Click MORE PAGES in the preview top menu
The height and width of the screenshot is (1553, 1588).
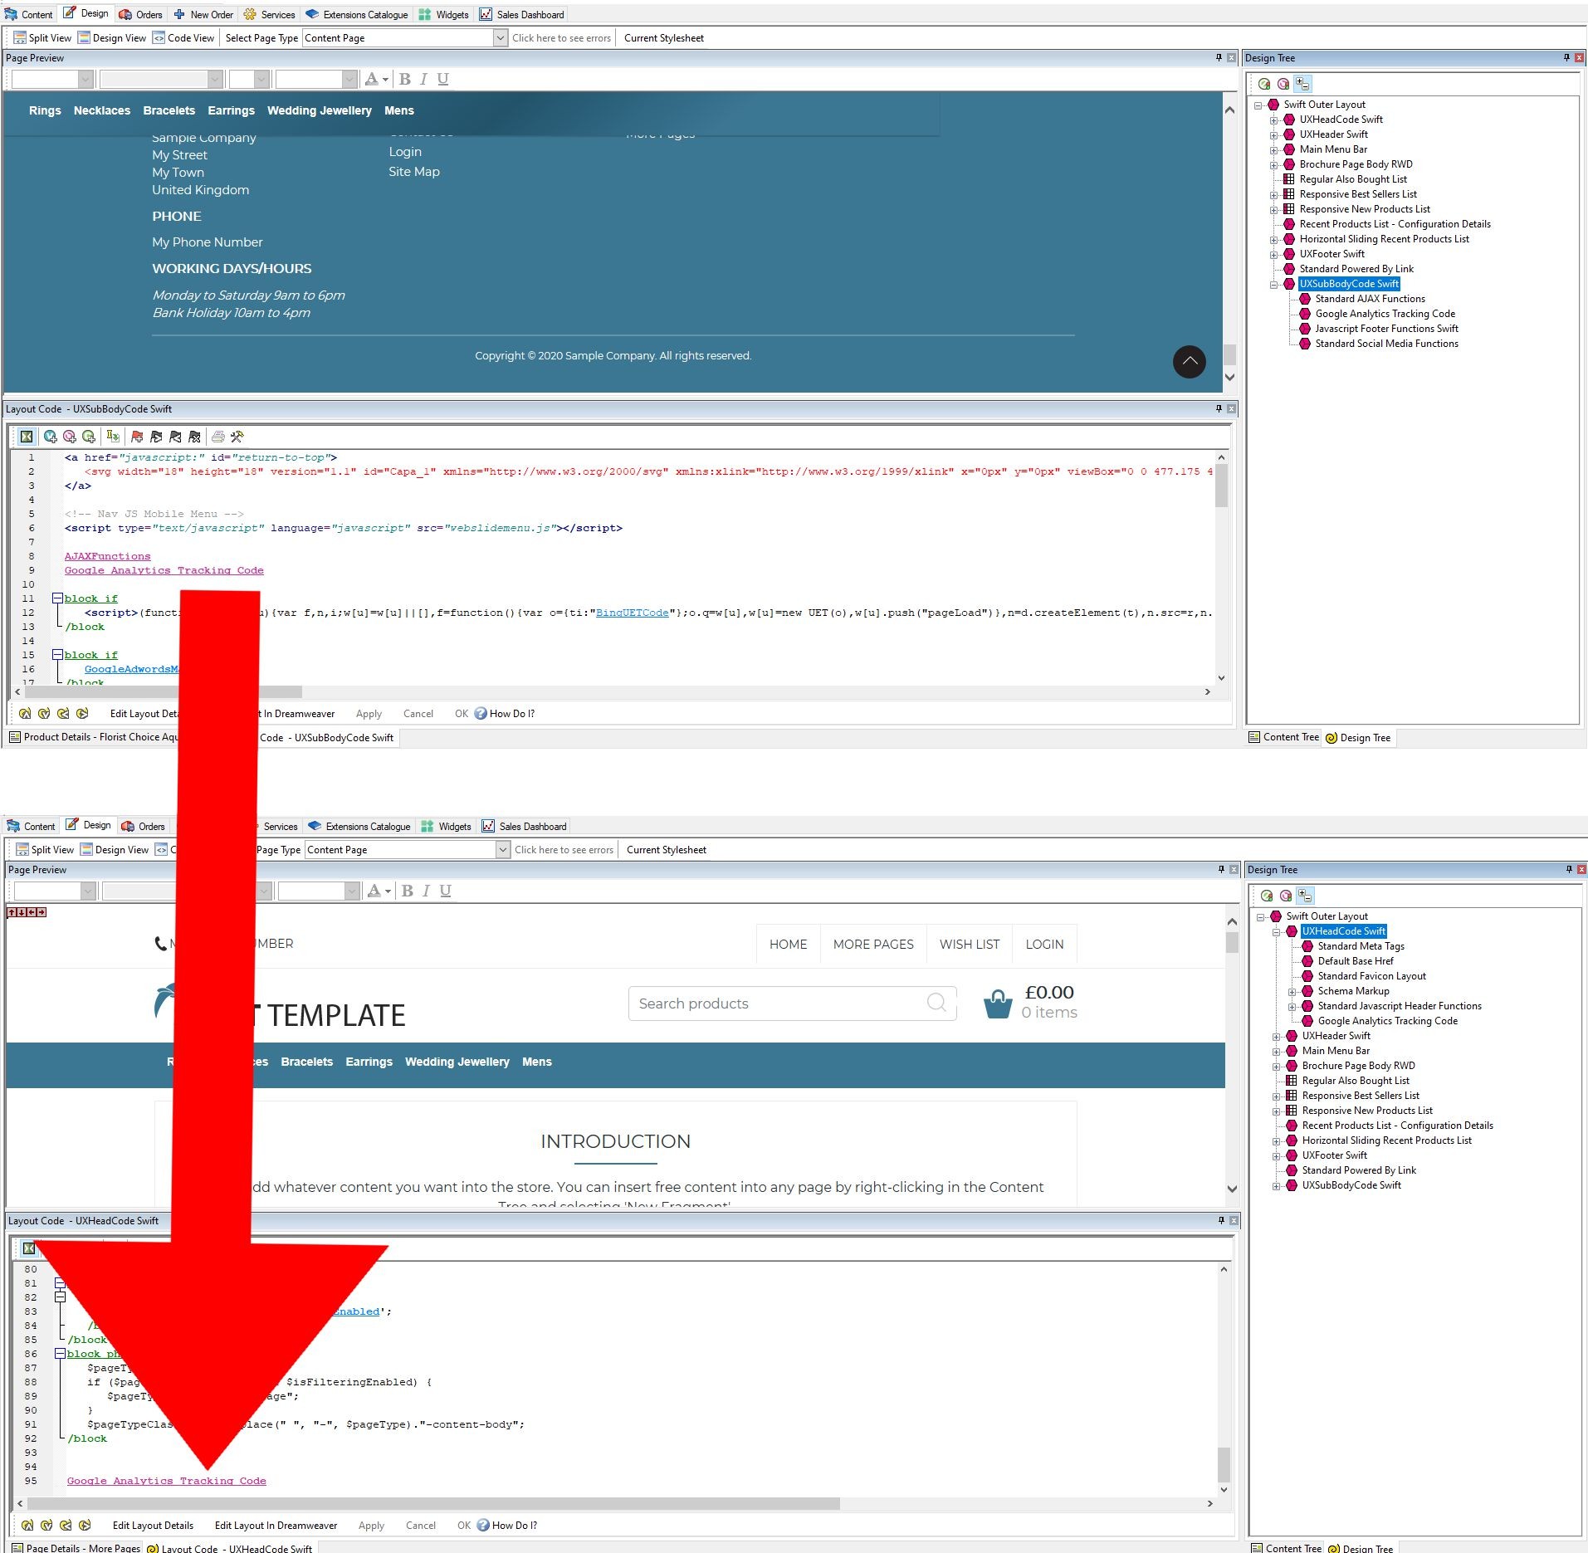point(873,944)
